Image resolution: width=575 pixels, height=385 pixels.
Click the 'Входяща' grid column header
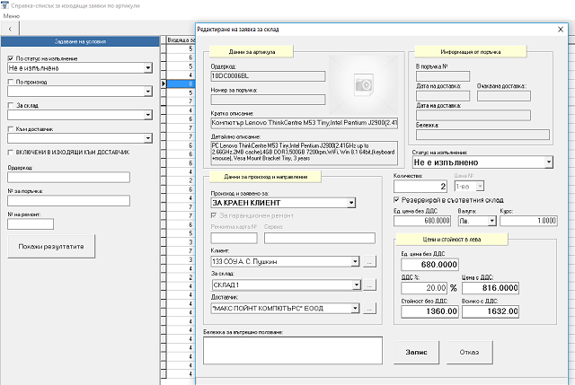[181, 39]
